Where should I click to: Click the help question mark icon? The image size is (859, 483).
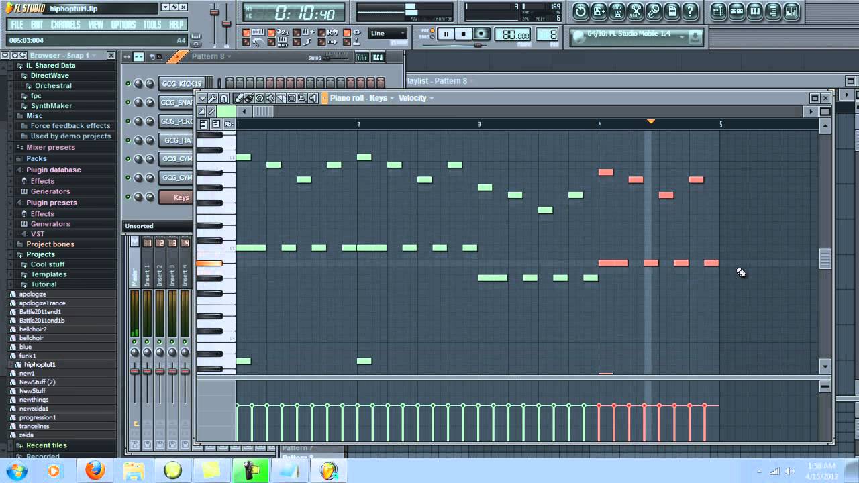(x=689, y=11)
